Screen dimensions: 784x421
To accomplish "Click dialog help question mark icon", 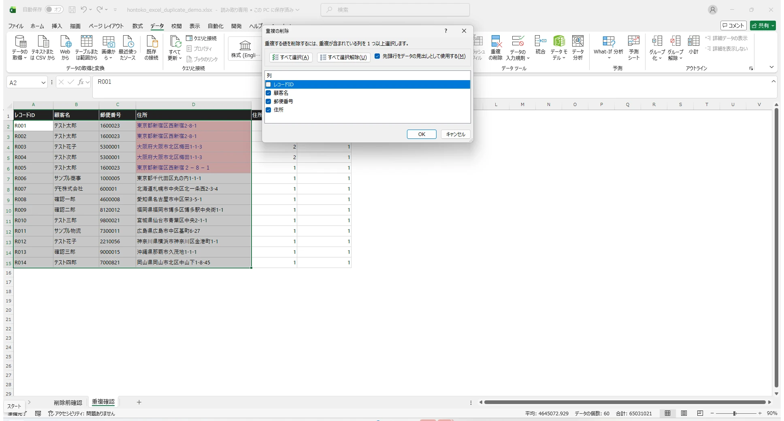I will pos(446,31).
